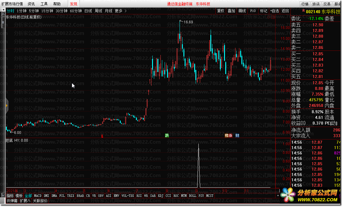The image size is (343, 207).
Task: Apply the BOLL indicator
Action: [192, 196]
